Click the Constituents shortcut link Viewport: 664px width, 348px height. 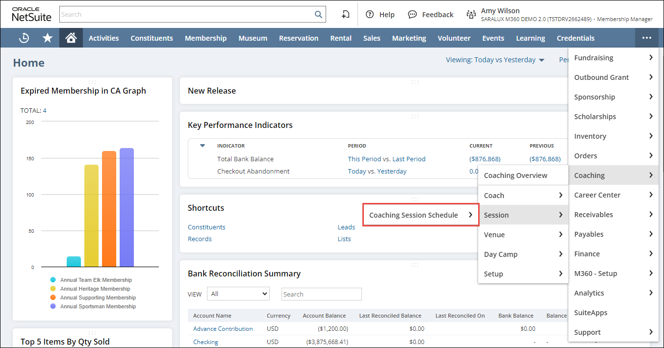pyautogui.click(x=206, y=227)
